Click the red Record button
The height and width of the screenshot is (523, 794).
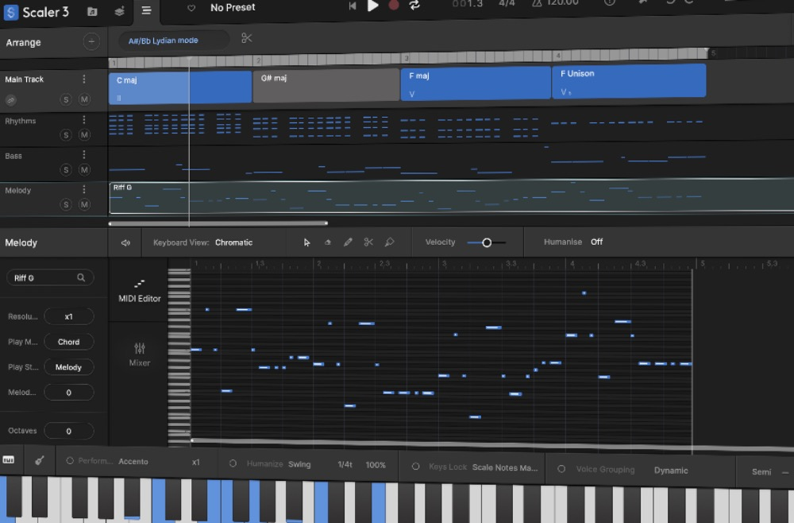394,5
